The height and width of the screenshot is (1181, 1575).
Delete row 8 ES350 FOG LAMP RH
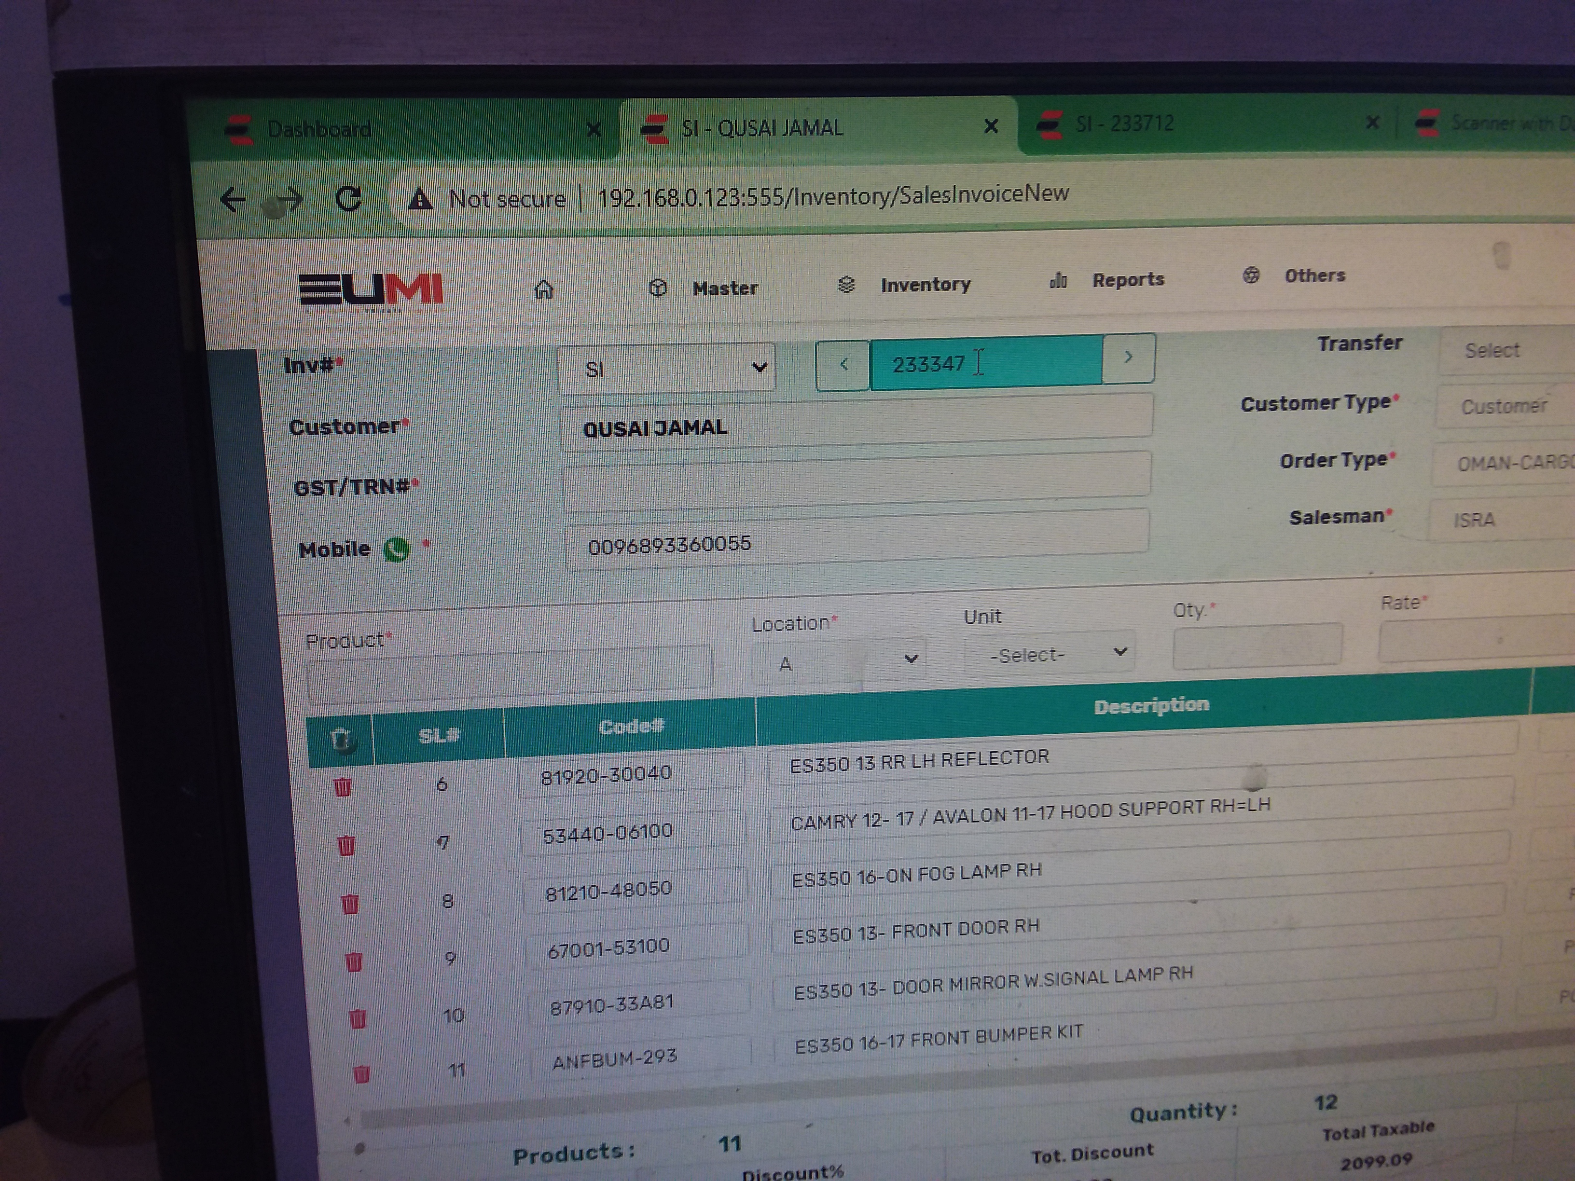point(350,904)
